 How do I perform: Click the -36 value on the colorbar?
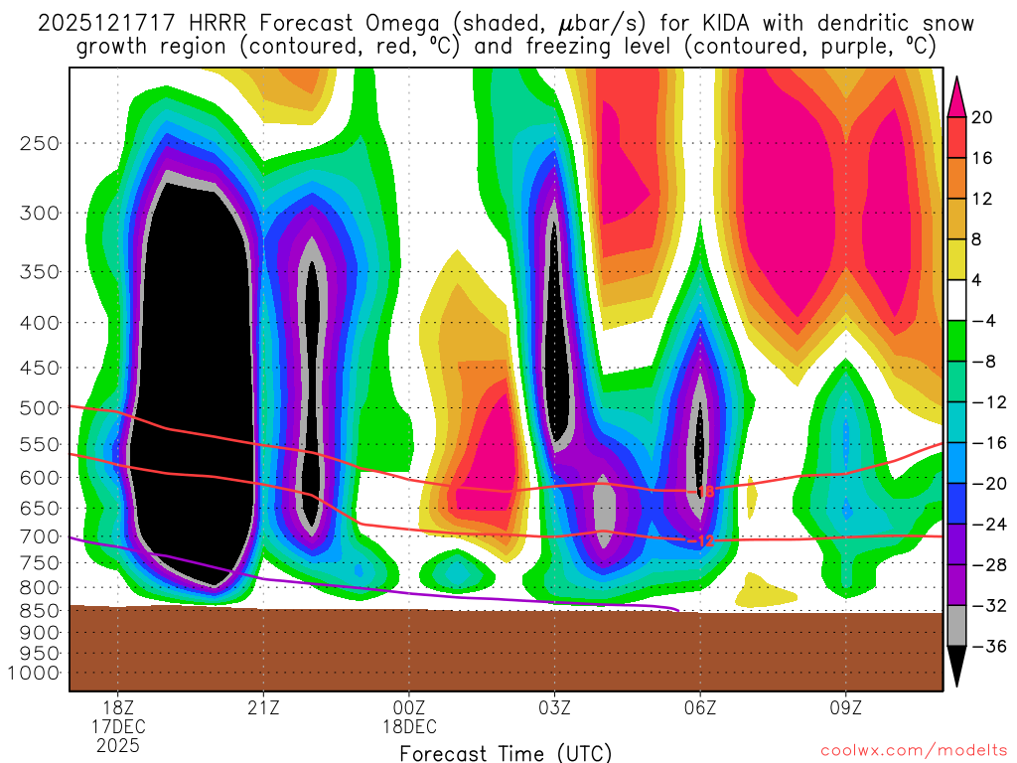click(988, 646)
